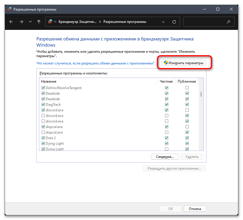The width and height of the screenshot is (243, 220).
Task: Open recent locations dropdown chevron
Action: (x=30, y=22)
